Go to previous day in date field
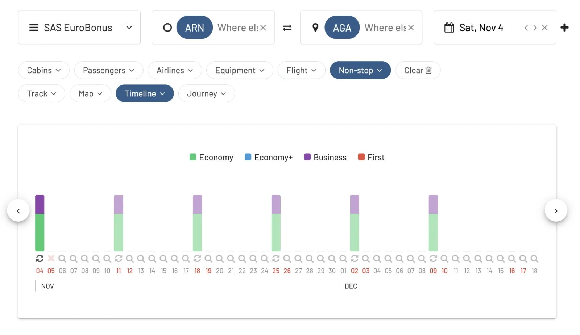Image resolution: width=580 pixels, height=335 pixels. tap(526, 28)
